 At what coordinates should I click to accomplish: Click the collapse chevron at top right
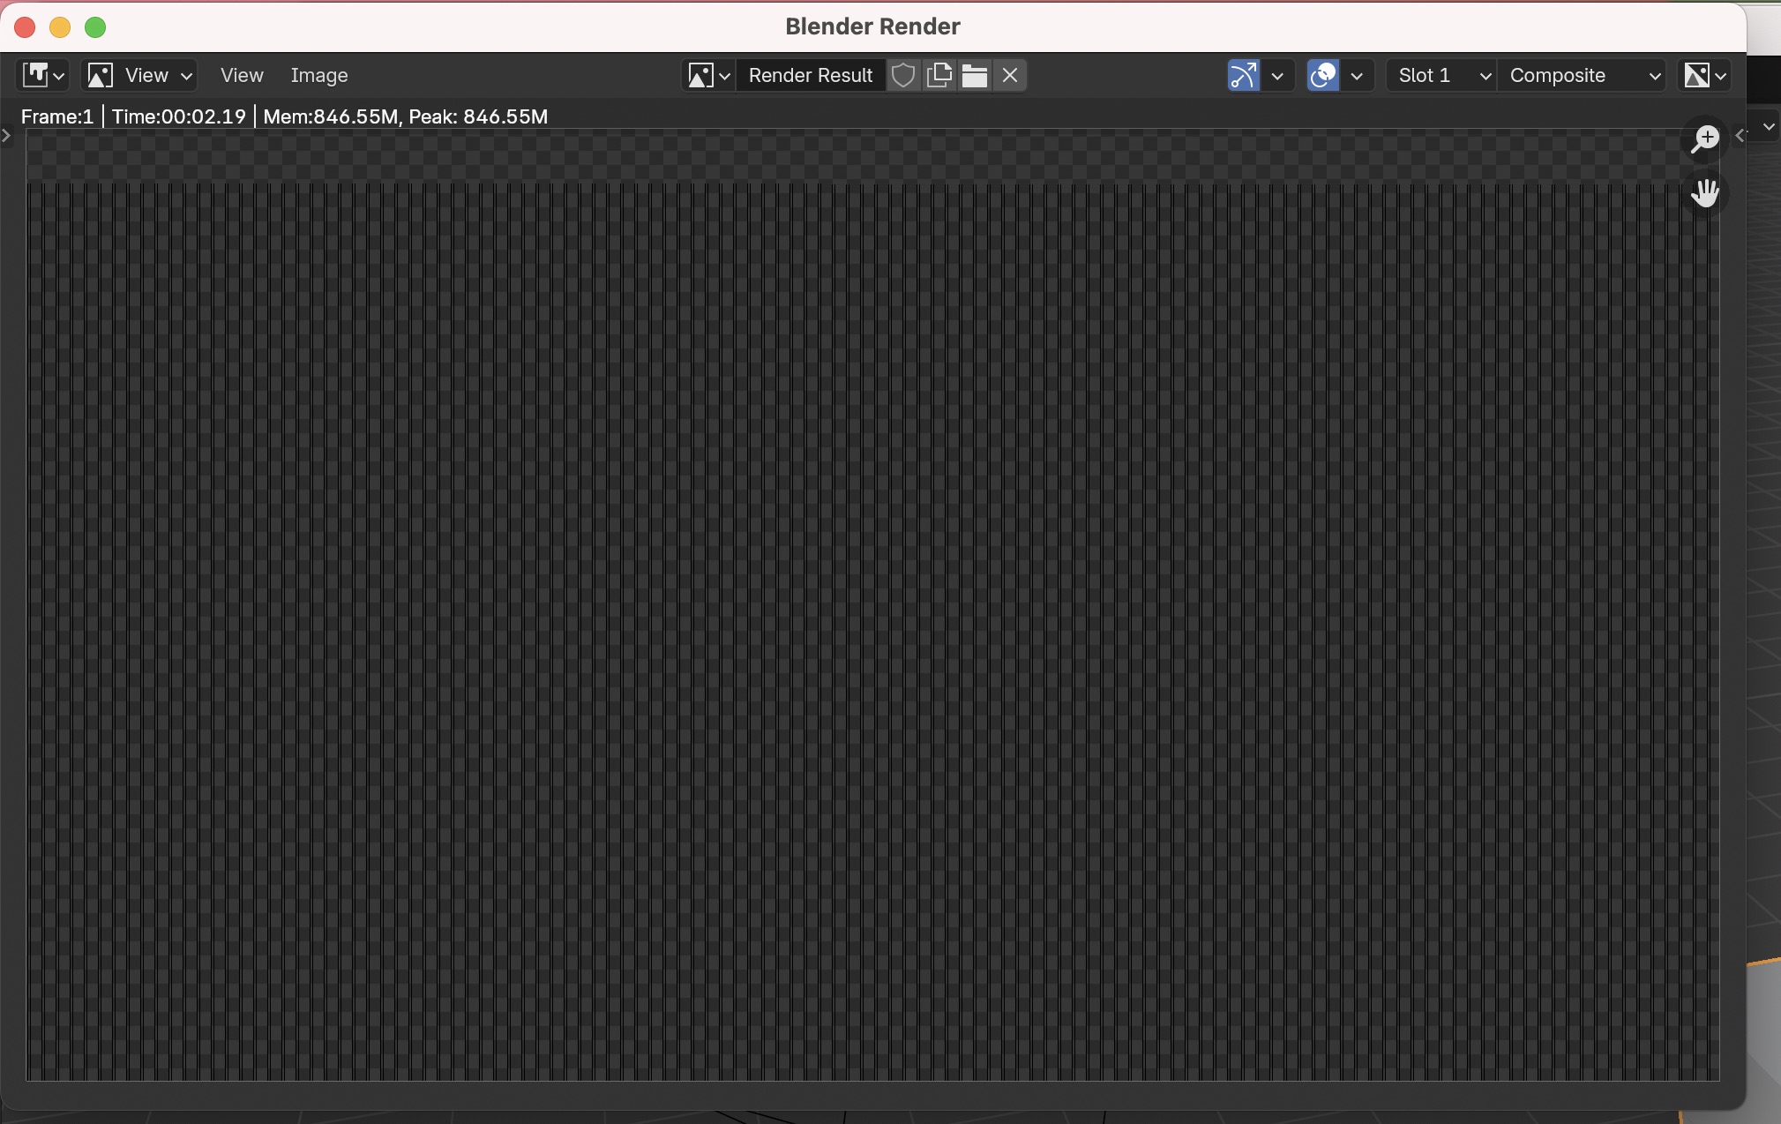1767,126
